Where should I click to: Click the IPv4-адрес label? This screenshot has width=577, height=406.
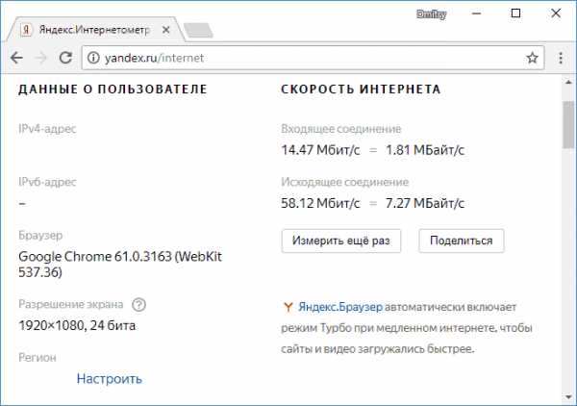[47, 129]
